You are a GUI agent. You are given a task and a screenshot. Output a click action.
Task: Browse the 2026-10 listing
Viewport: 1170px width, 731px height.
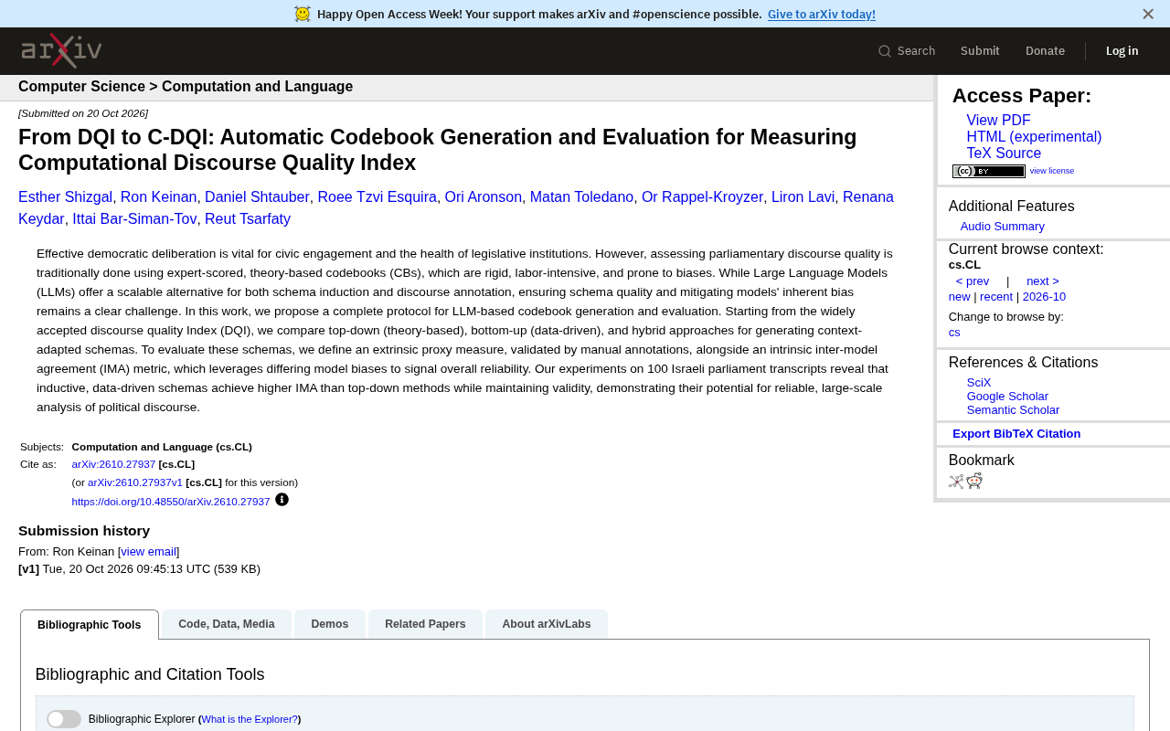[1044, 297]
